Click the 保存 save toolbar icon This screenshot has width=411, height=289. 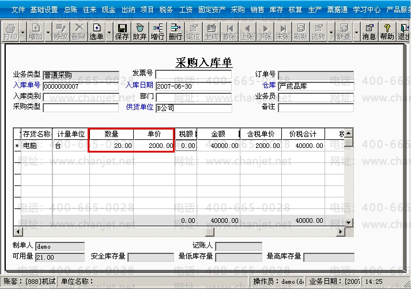[x=122, y=32]
